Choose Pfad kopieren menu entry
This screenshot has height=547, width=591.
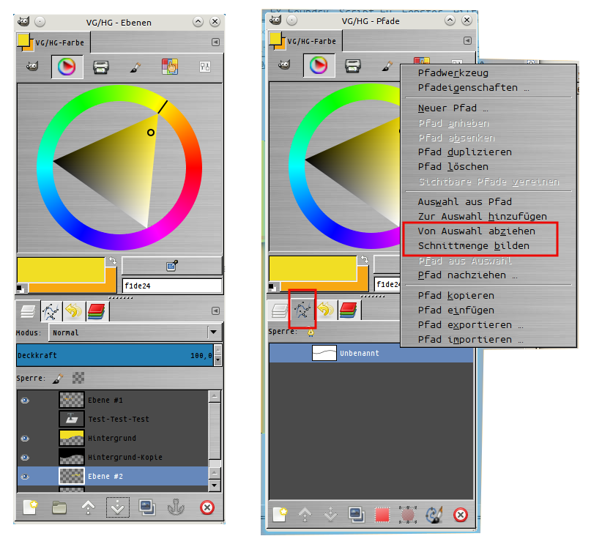[456, 296]
